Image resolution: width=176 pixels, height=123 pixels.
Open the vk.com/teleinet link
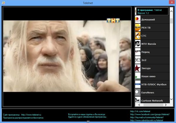[x=140, y=111]
